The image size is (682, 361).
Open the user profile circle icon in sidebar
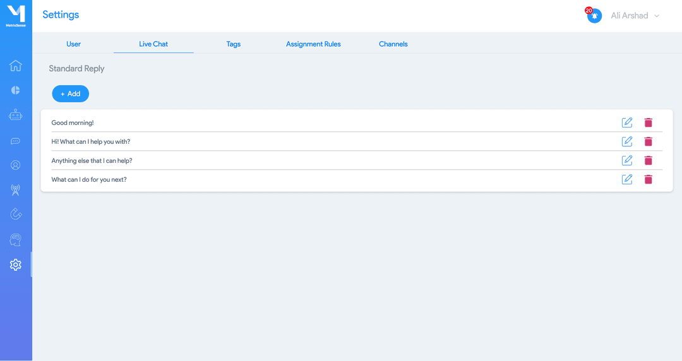coord(16,165)
